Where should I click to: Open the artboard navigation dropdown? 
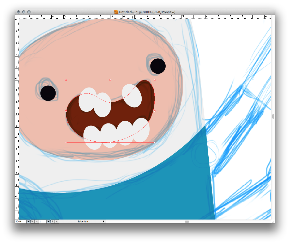tap(48, 222)
